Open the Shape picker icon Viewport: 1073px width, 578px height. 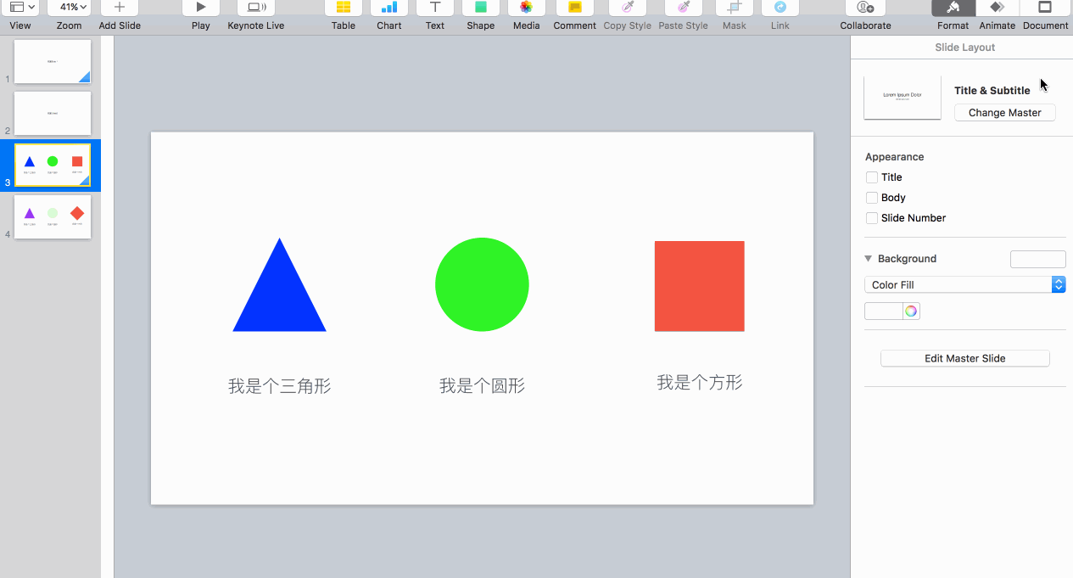pos(481,8)
